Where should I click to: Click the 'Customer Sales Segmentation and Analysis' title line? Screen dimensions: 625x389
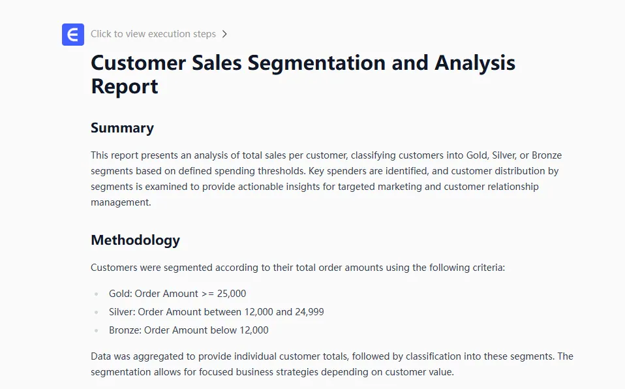pos(303,63)
